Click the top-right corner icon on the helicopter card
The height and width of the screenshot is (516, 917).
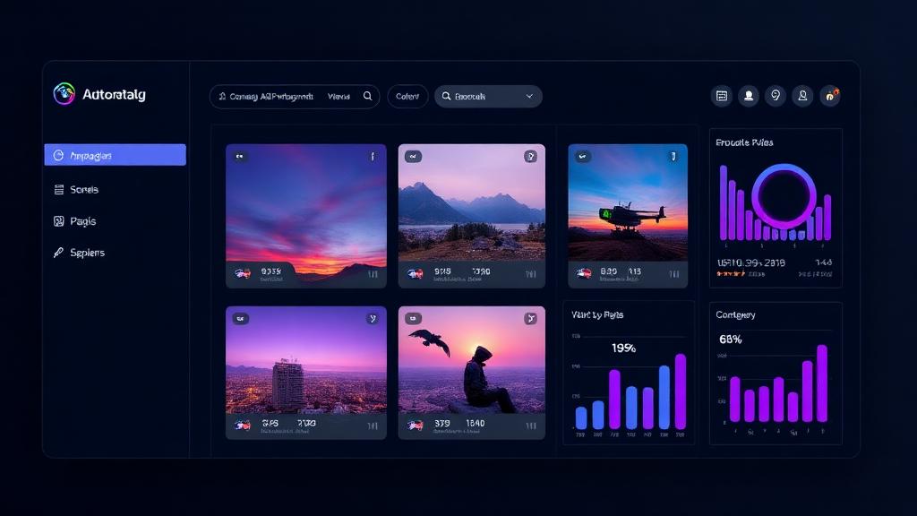point(673,156)
